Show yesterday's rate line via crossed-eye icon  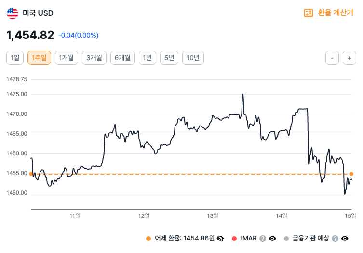click(x=221, y=238)
